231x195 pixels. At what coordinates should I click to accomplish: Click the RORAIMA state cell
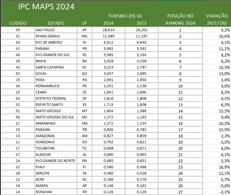(x=56, y=192)
